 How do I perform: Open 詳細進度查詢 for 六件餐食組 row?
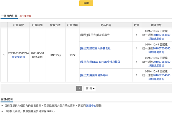tap(156, 52)
